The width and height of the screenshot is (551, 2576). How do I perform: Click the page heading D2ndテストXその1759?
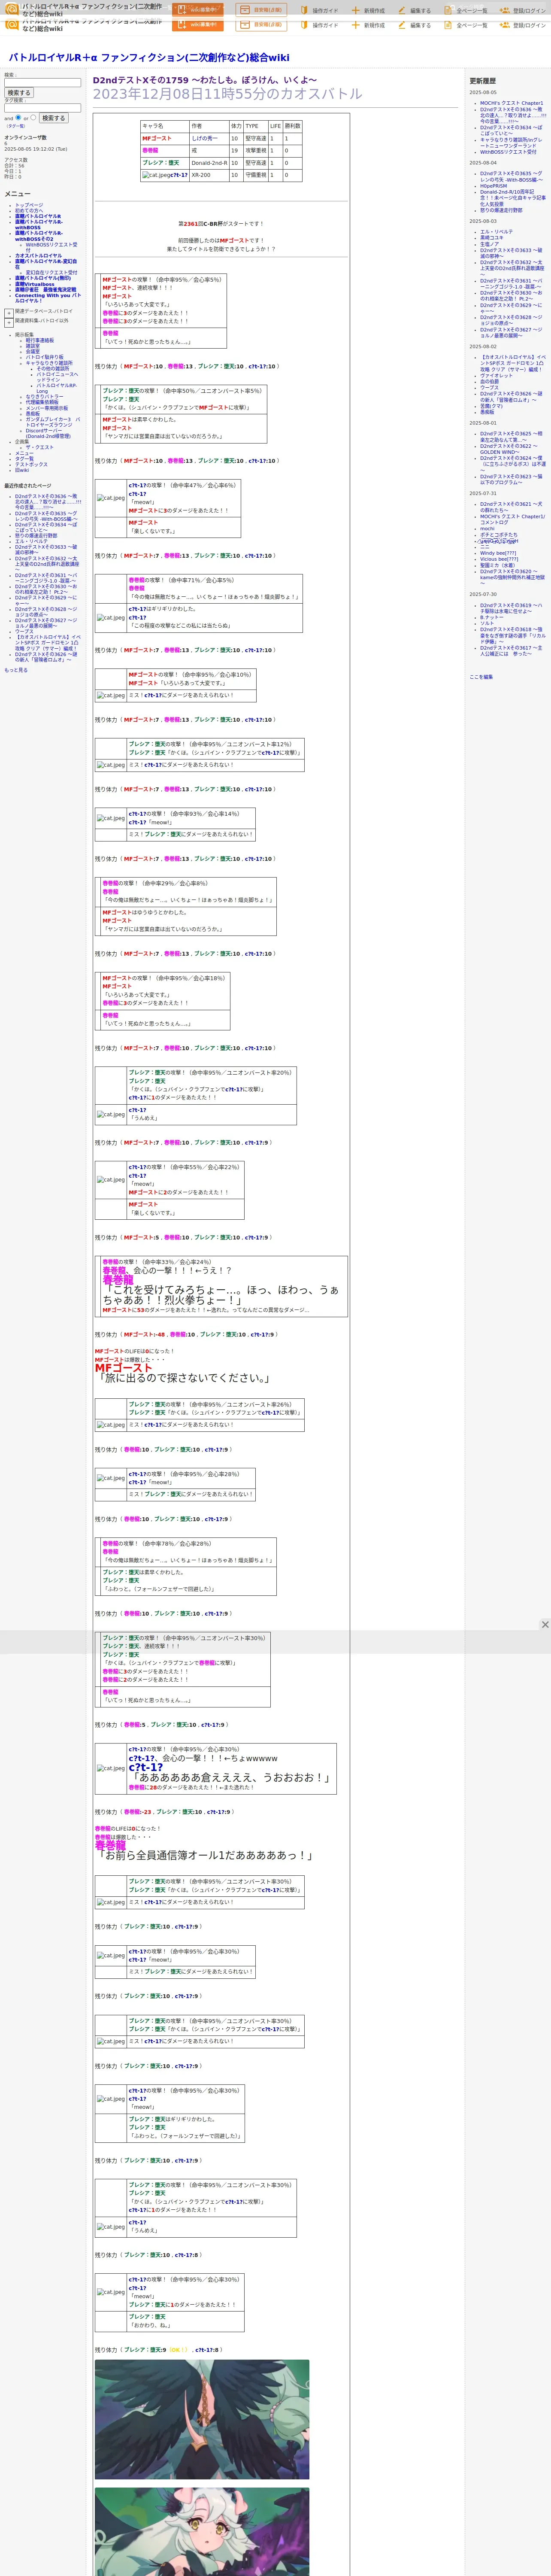(x=205, y=80)
